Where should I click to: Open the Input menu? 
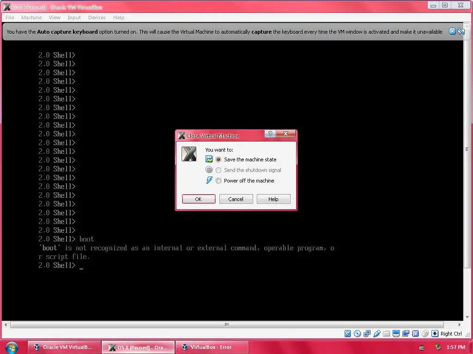click(74, 18)
